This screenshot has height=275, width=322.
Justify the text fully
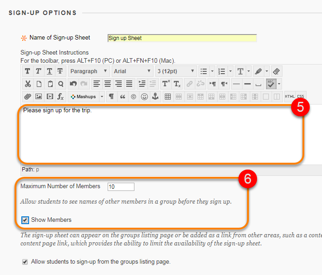(129, 84)
